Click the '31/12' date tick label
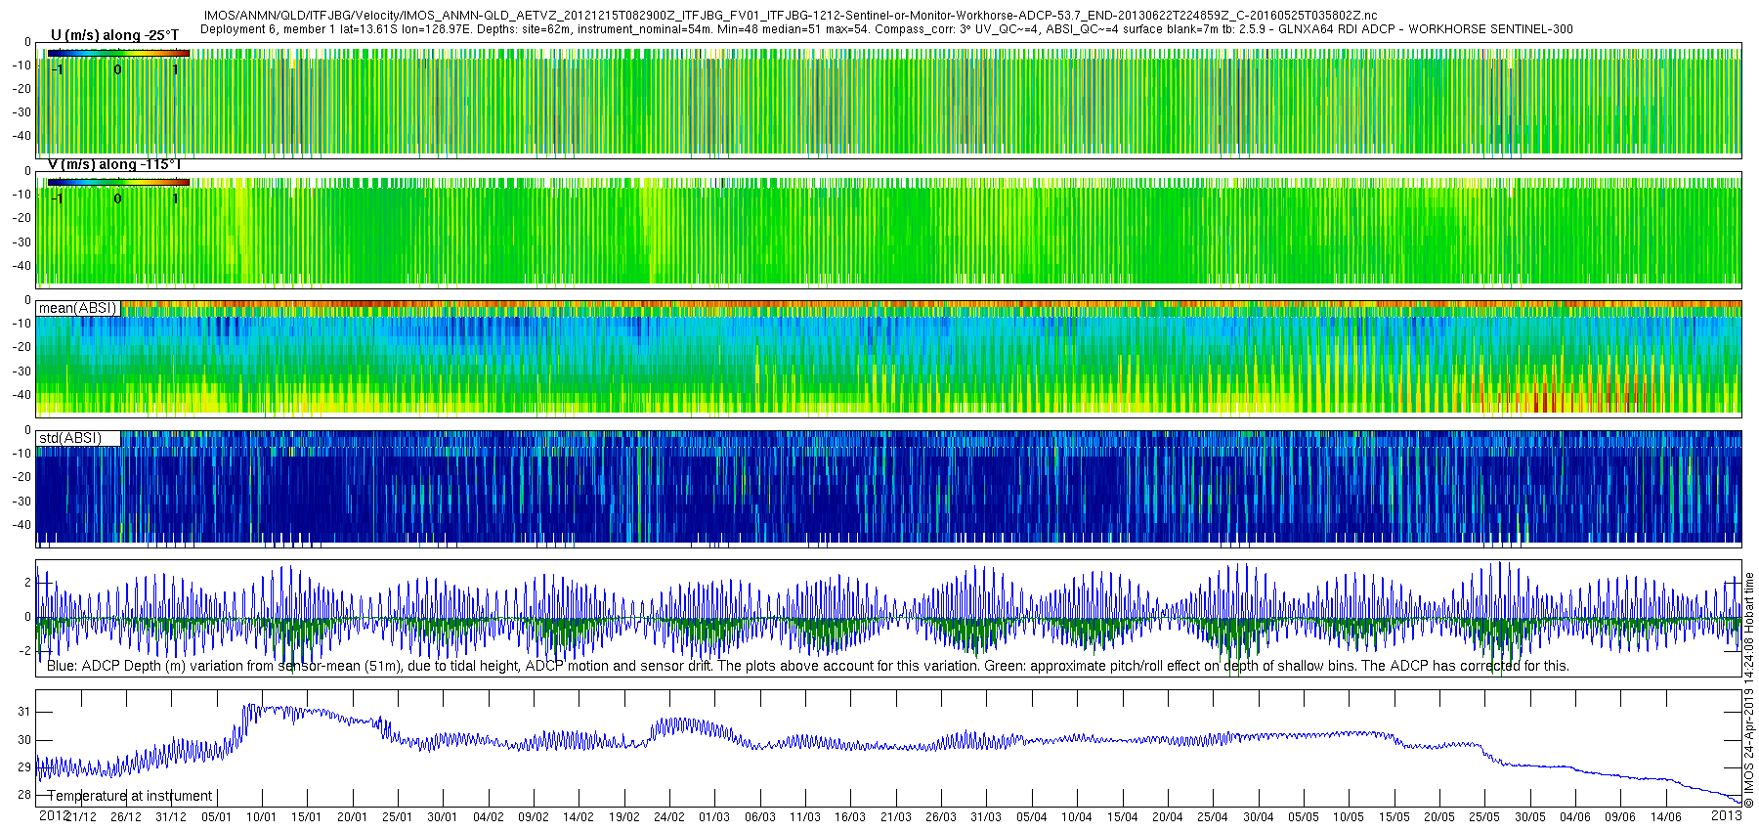The width and height of the screenshot is (1759, 831). (x=171, y=817)
